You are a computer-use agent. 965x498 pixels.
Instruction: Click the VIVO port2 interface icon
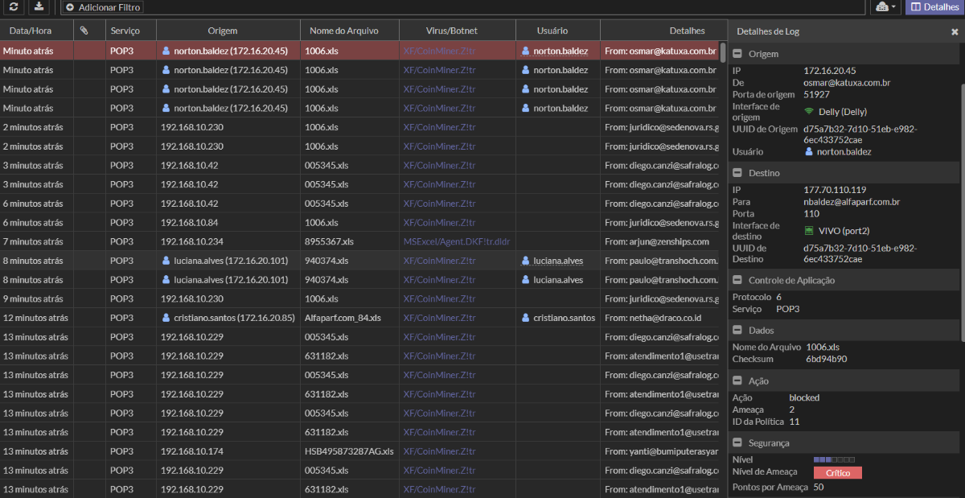809,231
